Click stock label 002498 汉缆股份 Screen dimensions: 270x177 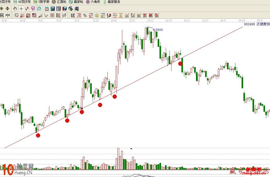point(257,24)
